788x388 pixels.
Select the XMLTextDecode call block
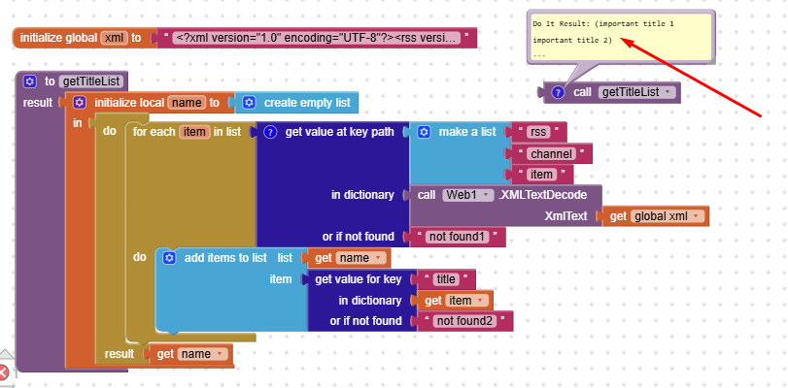click(x=543, y=195)
